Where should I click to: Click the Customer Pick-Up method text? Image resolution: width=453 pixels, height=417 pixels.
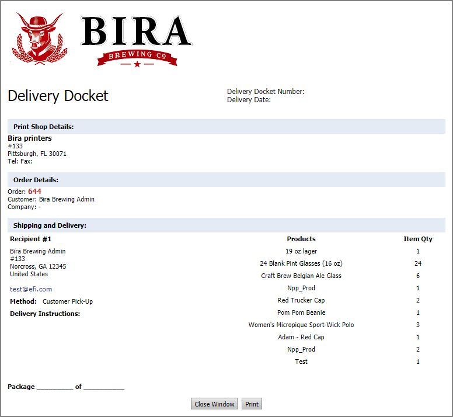(x=68, y=301)
